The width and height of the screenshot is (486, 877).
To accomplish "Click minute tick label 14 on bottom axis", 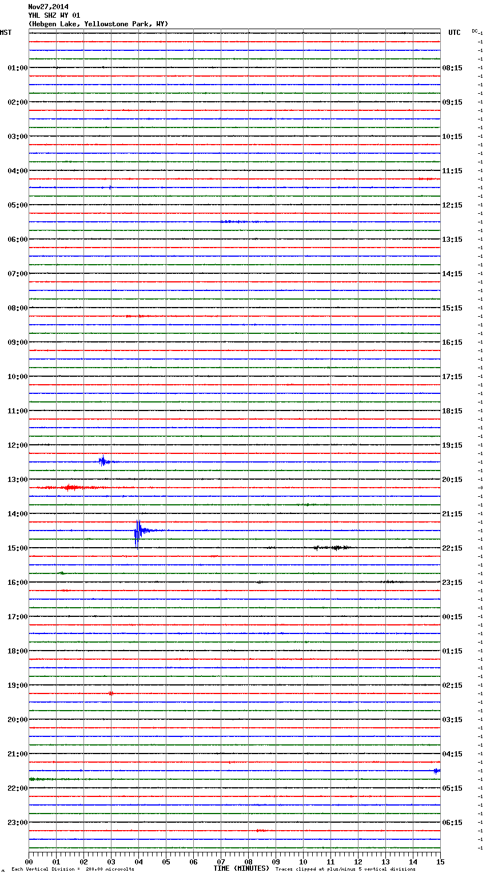I will tap(413, 862).
